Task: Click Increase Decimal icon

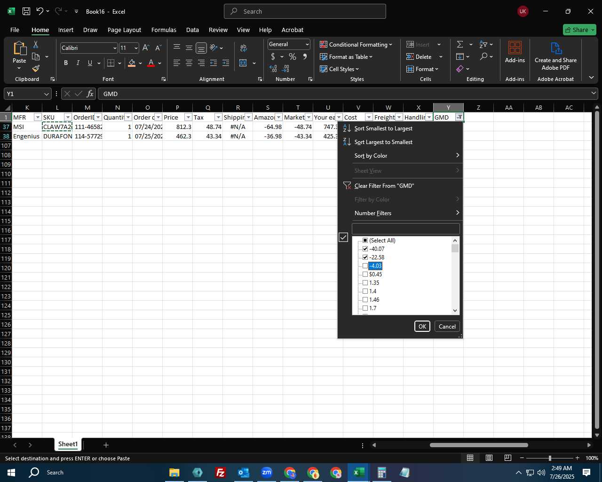Action: [x=273, y=69]
